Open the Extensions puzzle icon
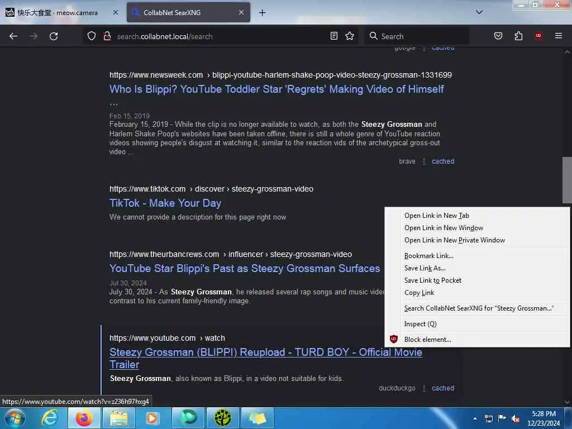572x429 pixels. (518, 36)
